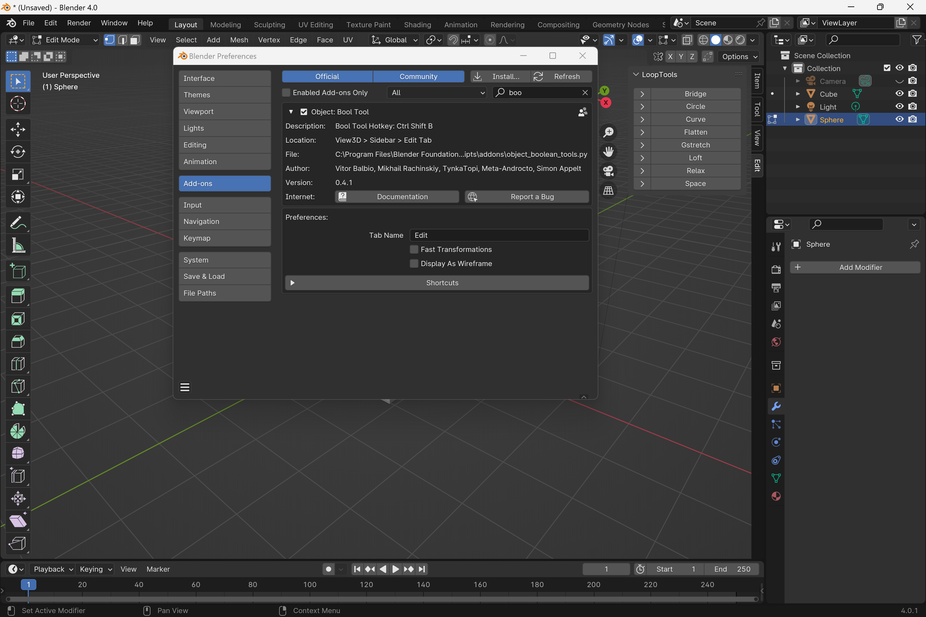This screenshot has width=926, height=617.
Task: Click the Documentation button
Action: (x=397, y=197)
